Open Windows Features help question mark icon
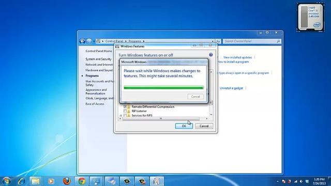This screenshot has height=186, width=331. [210, 55]
